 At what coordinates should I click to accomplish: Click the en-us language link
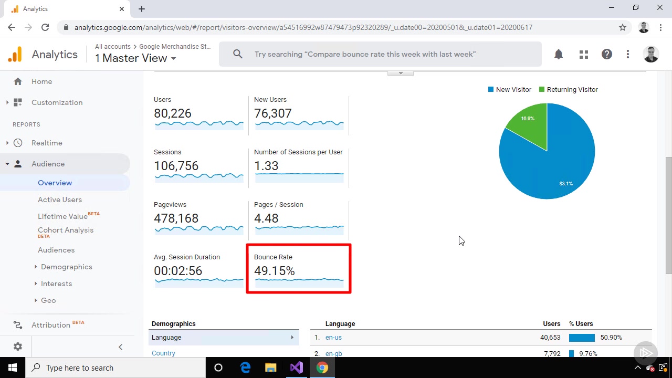point(333,338)
